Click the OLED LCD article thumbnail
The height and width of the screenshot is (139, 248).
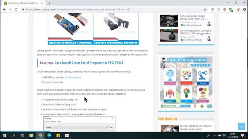169,36
